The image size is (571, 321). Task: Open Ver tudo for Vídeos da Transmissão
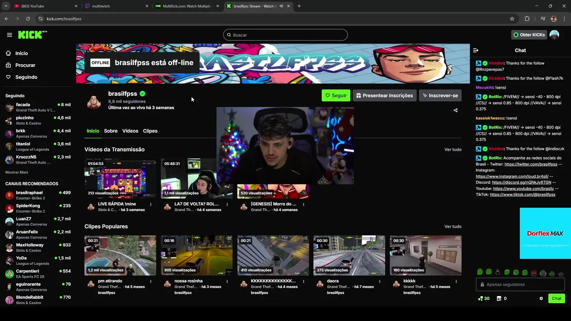[453, 149]
